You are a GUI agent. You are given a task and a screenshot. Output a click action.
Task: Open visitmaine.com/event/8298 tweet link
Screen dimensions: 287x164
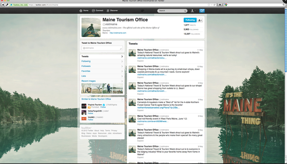[153, 121]
